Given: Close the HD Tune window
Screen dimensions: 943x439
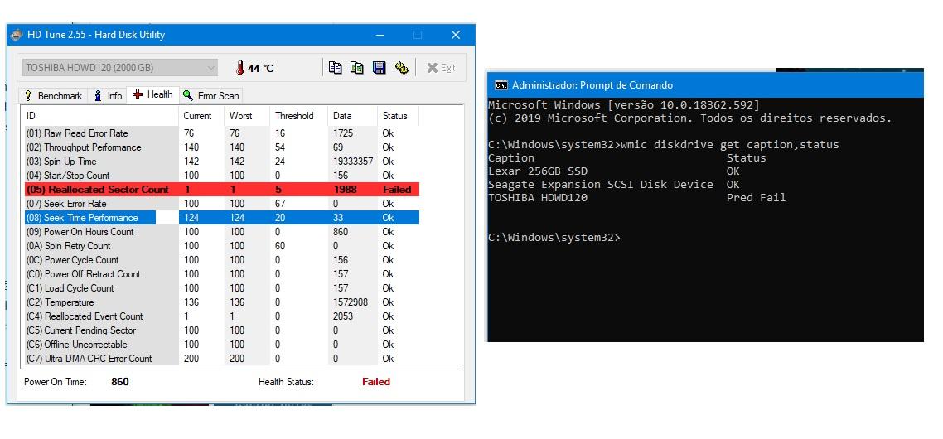Looking at the screenshot, I should pyautogui.click(x=456, y=35).
